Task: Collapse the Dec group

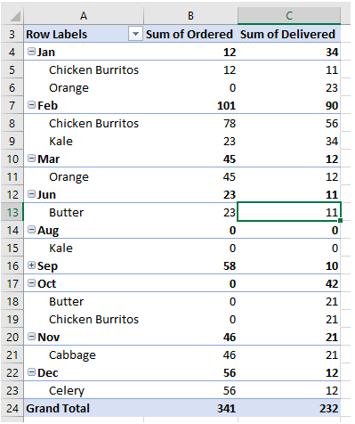Action: pyautogui.click(x=31, y=372)
